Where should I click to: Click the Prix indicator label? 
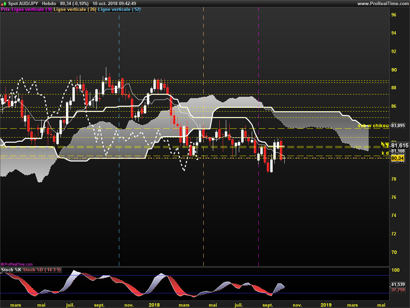pos(5,10)
